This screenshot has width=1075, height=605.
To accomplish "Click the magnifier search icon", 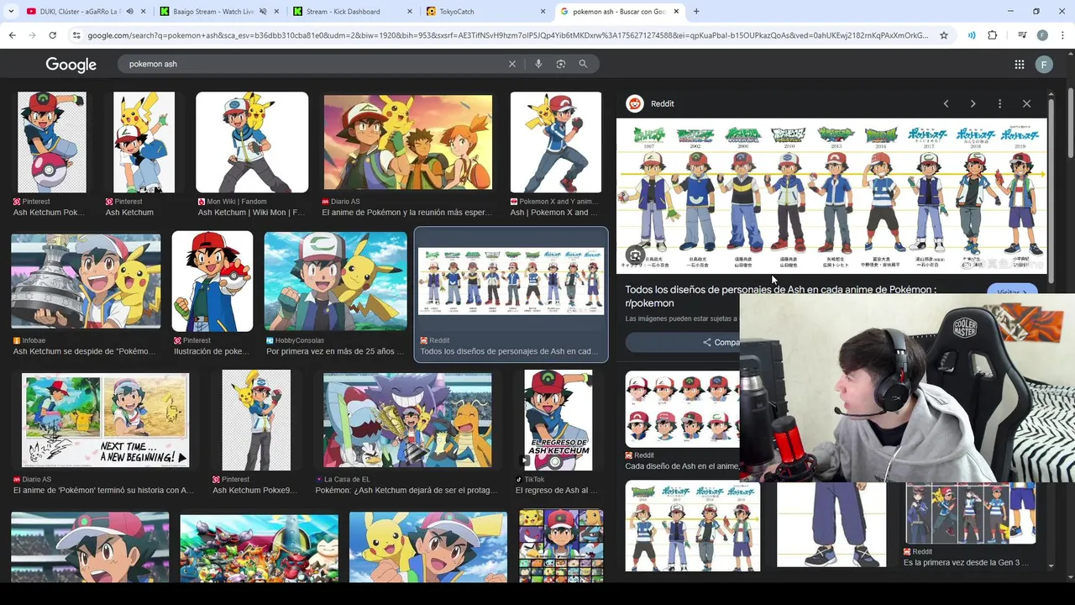I will pyautogui.click(x=583, y=64).
